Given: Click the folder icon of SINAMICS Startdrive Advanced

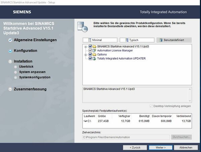Looking at the screenshot, I should coord(94,46).
